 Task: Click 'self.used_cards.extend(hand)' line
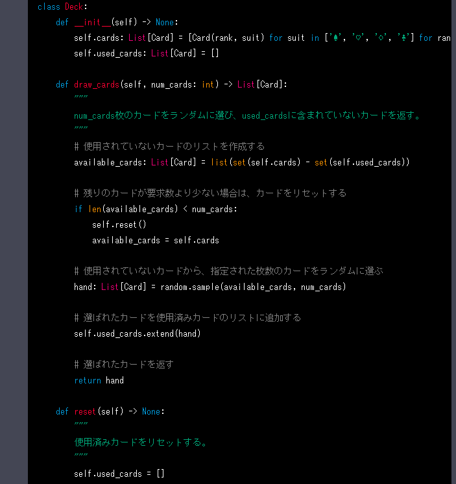[138, 333]
